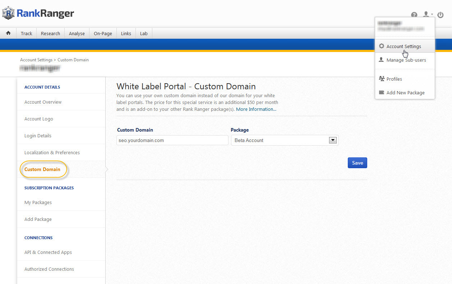Open Localization & Preferences in the sidebar
Image resolution: width=452 pixels, height=284 pixels.
pyautogui.click(x=52, y=152)
